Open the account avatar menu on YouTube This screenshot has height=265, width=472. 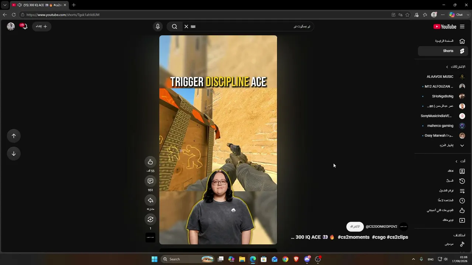coord(11,26)
